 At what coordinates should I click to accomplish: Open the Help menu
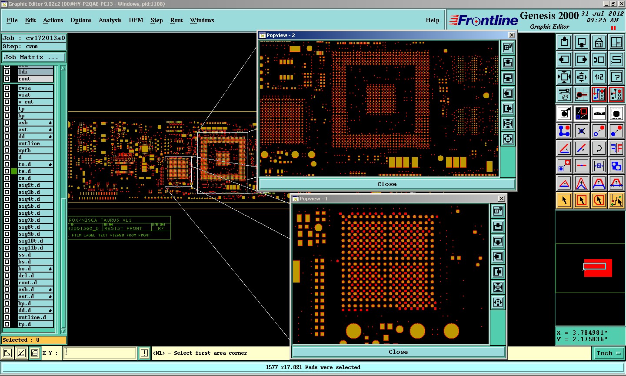click(433, 20)
